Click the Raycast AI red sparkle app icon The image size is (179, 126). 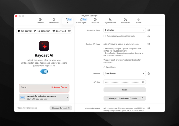coord(44,46)
